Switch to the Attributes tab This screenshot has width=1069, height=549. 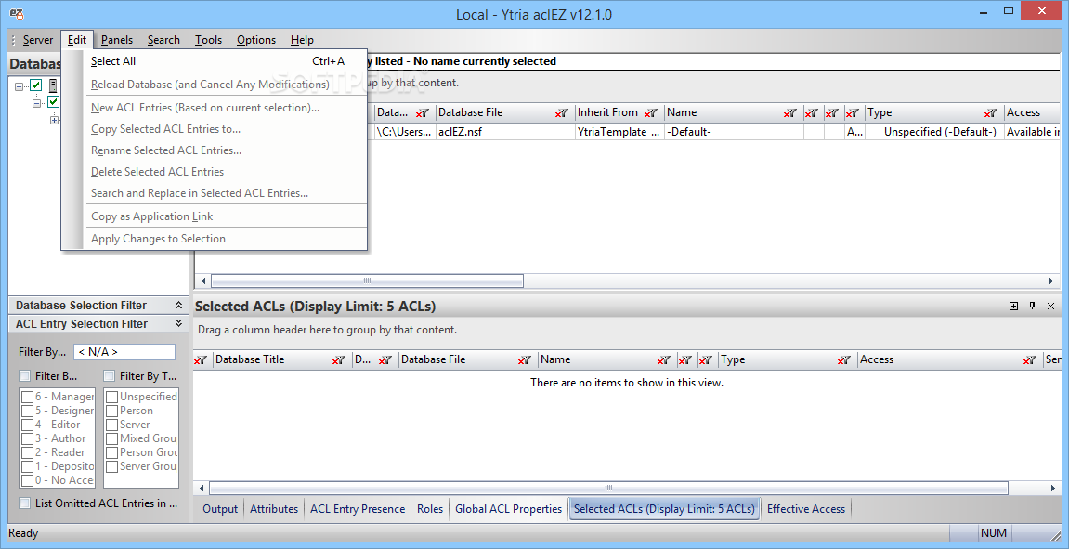[x=274, y=509]
